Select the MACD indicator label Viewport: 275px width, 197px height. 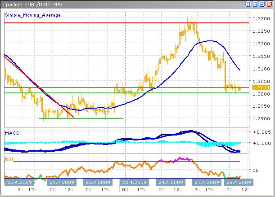pos(12,133)
